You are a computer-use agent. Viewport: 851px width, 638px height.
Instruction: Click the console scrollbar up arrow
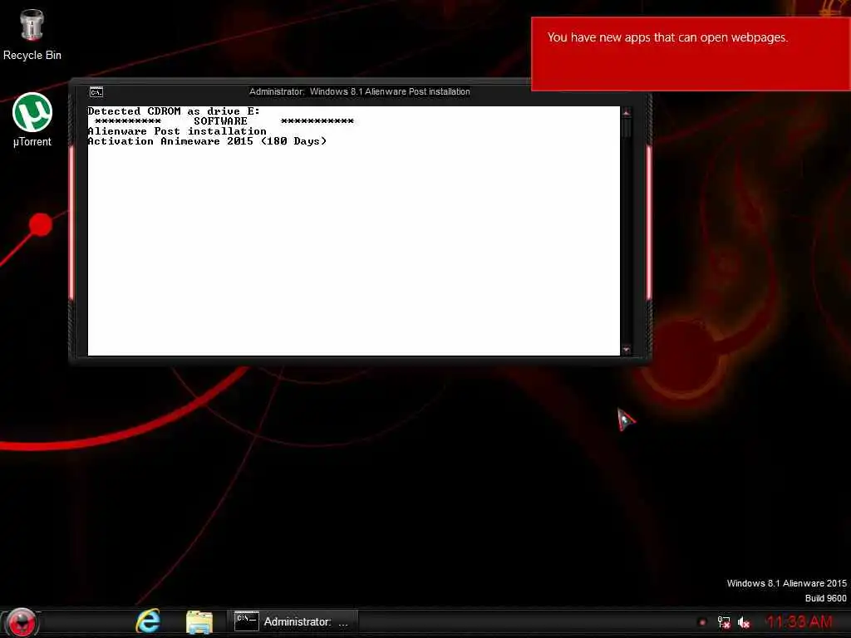click(627, 112)
